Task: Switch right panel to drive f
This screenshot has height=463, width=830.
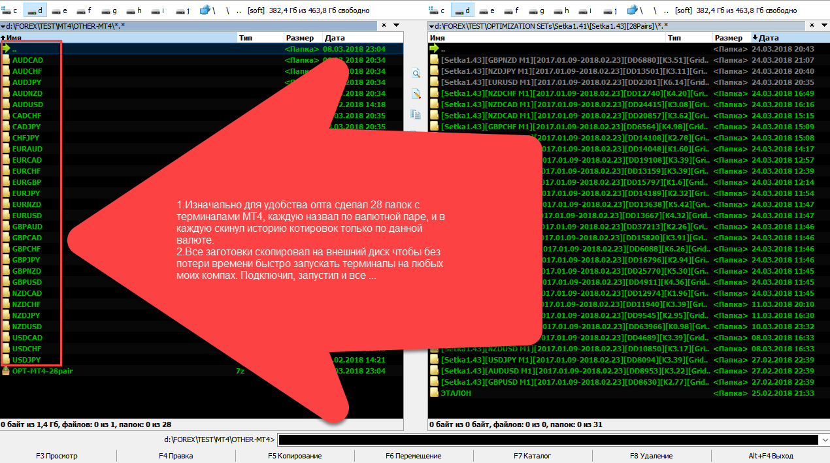Action: pos(512,10)
